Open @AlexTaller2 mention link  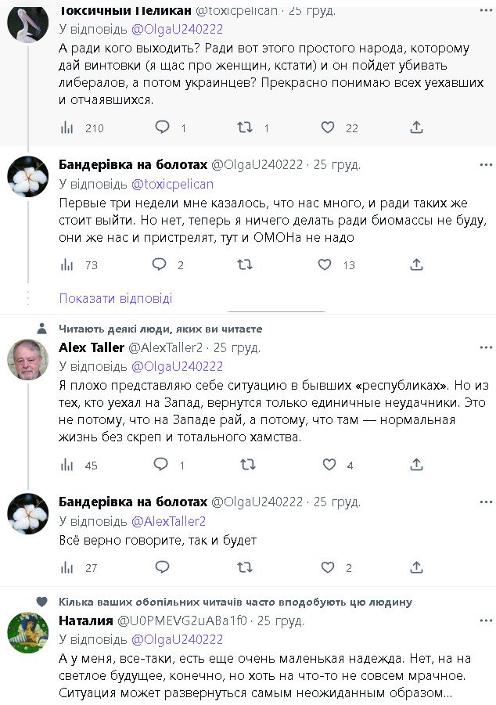pos(168,521)
